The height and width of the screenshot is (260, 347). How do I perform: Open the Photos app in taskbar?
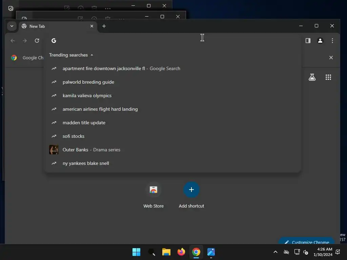coord(211,252)
